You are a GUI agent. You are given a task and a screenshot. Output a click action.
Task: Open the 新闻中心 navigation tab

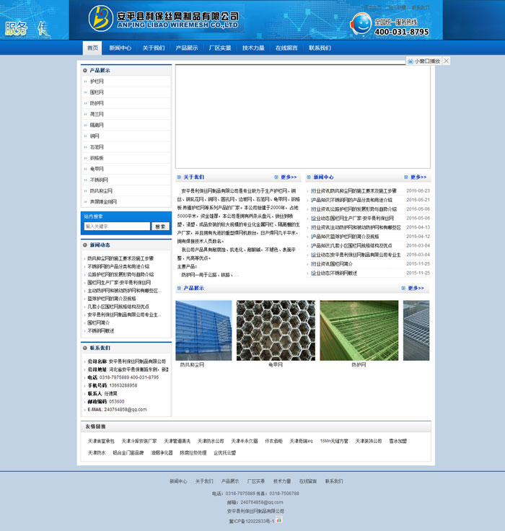coord(120,48)
